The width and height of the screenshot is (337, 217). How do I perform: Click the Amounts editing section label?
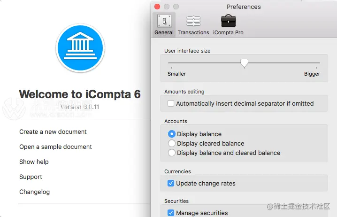click(x=184, y=92)
